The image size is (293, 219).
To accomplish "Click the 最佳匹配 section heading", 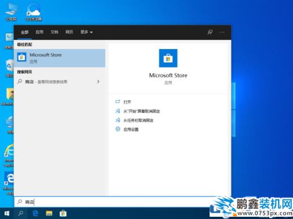I will 25,44.
